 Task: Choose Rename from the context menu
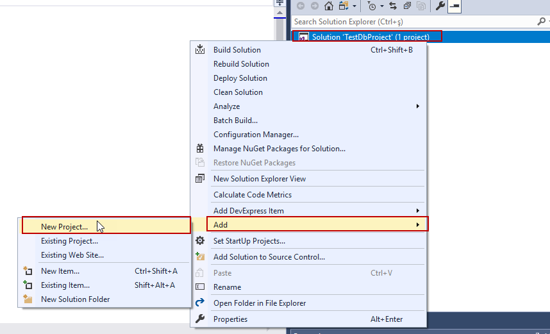coord(308,287)
